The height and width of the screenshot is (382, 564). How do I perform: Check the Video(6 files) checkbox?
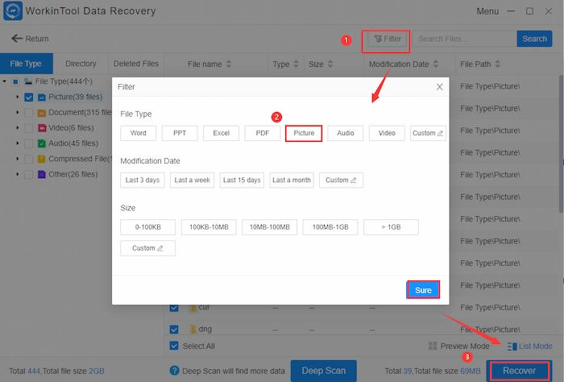[29, 128]
